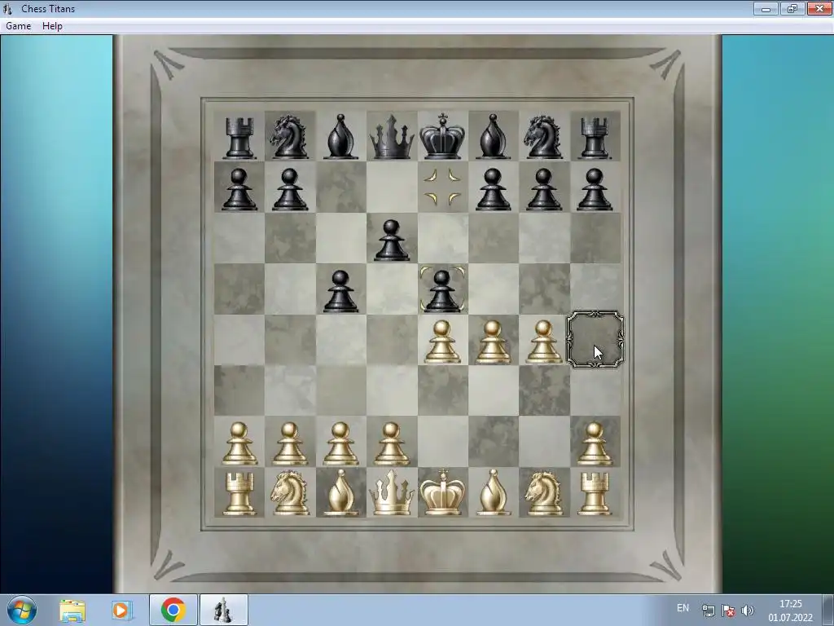Click the Chess Titans taskbar button
Image resolution: width=834 pixels, height=626 pixels.
tap(223, 610)
